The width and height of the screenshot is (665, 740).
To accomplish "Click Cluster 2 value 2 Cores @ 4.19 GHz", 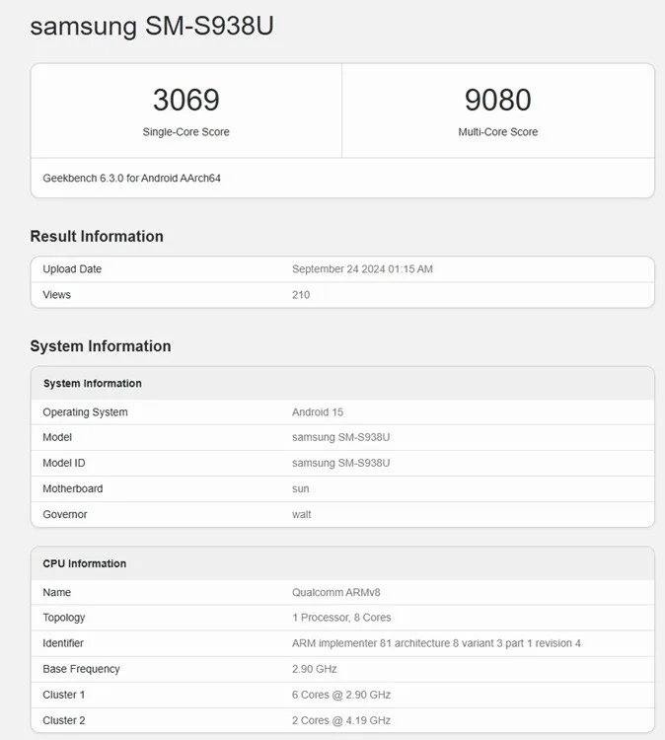I will (341, 720).
